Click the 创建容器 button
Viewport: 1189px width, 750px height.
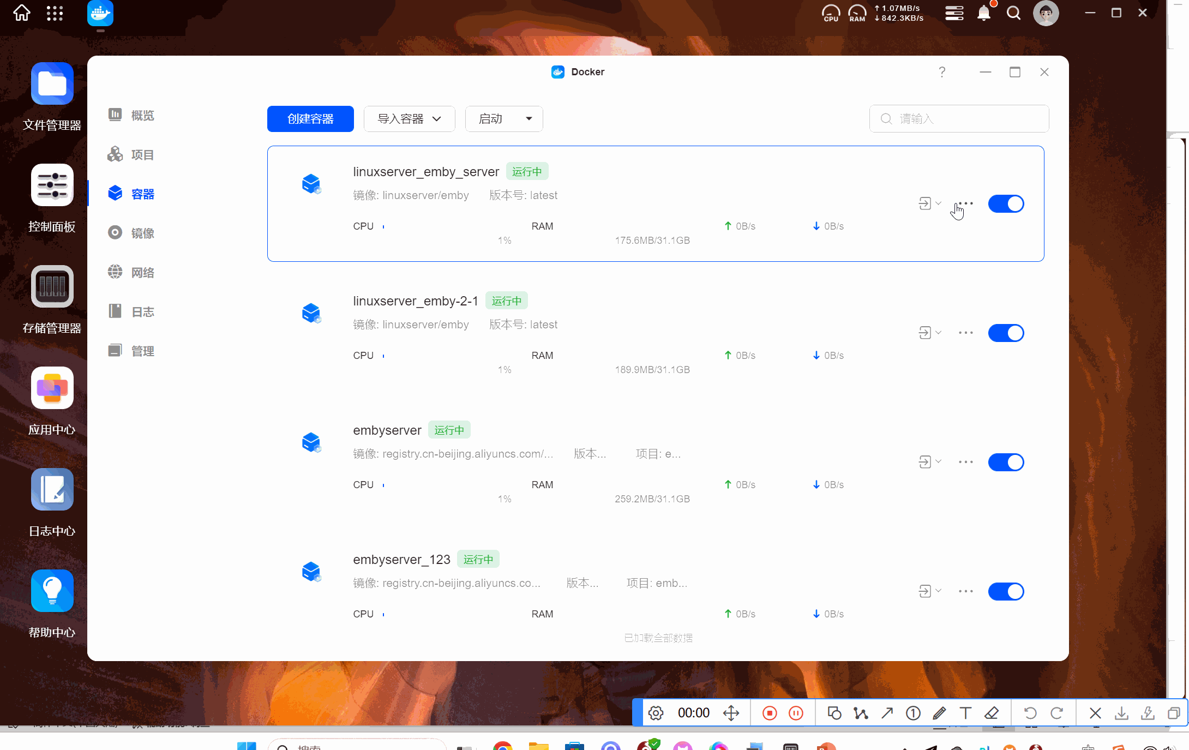tap(310, 119)
